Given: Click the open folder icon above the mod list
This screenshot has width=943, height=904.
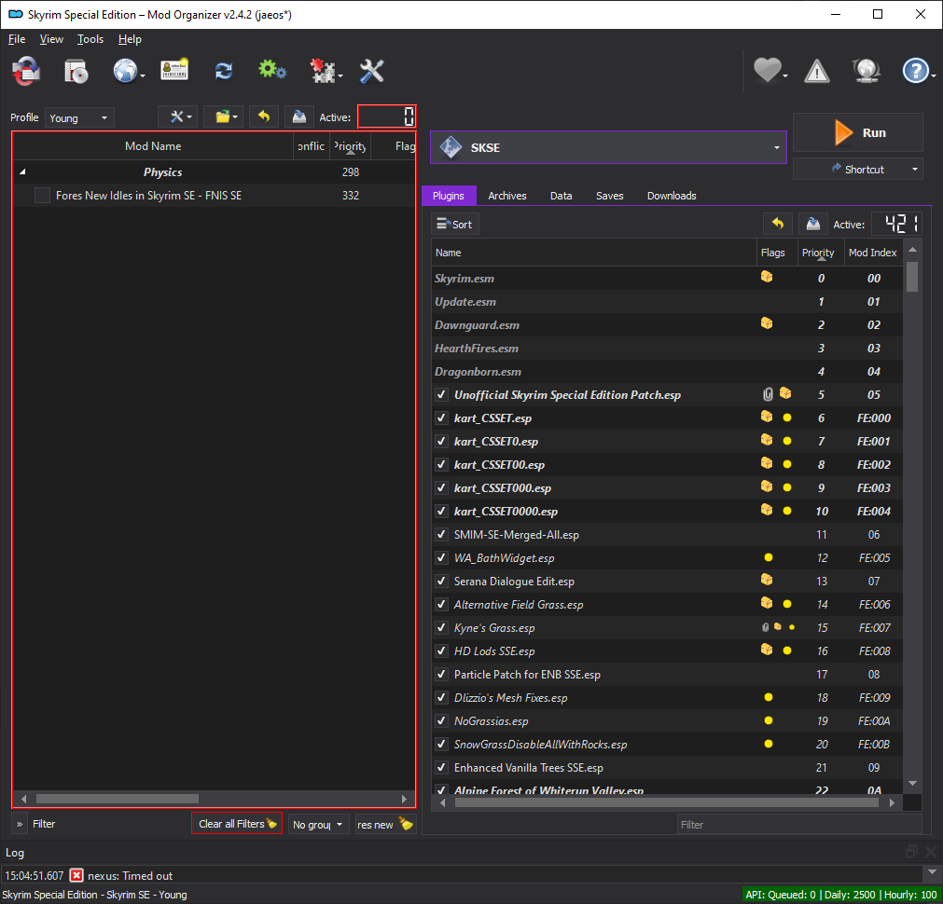Looking at the screenshot, I should (223, 117).
